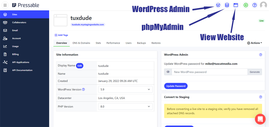This screenshot has height=127, width=269.
Task: Open tuxdude.mystagingwebsite.com link
Action: pos(88,24)
